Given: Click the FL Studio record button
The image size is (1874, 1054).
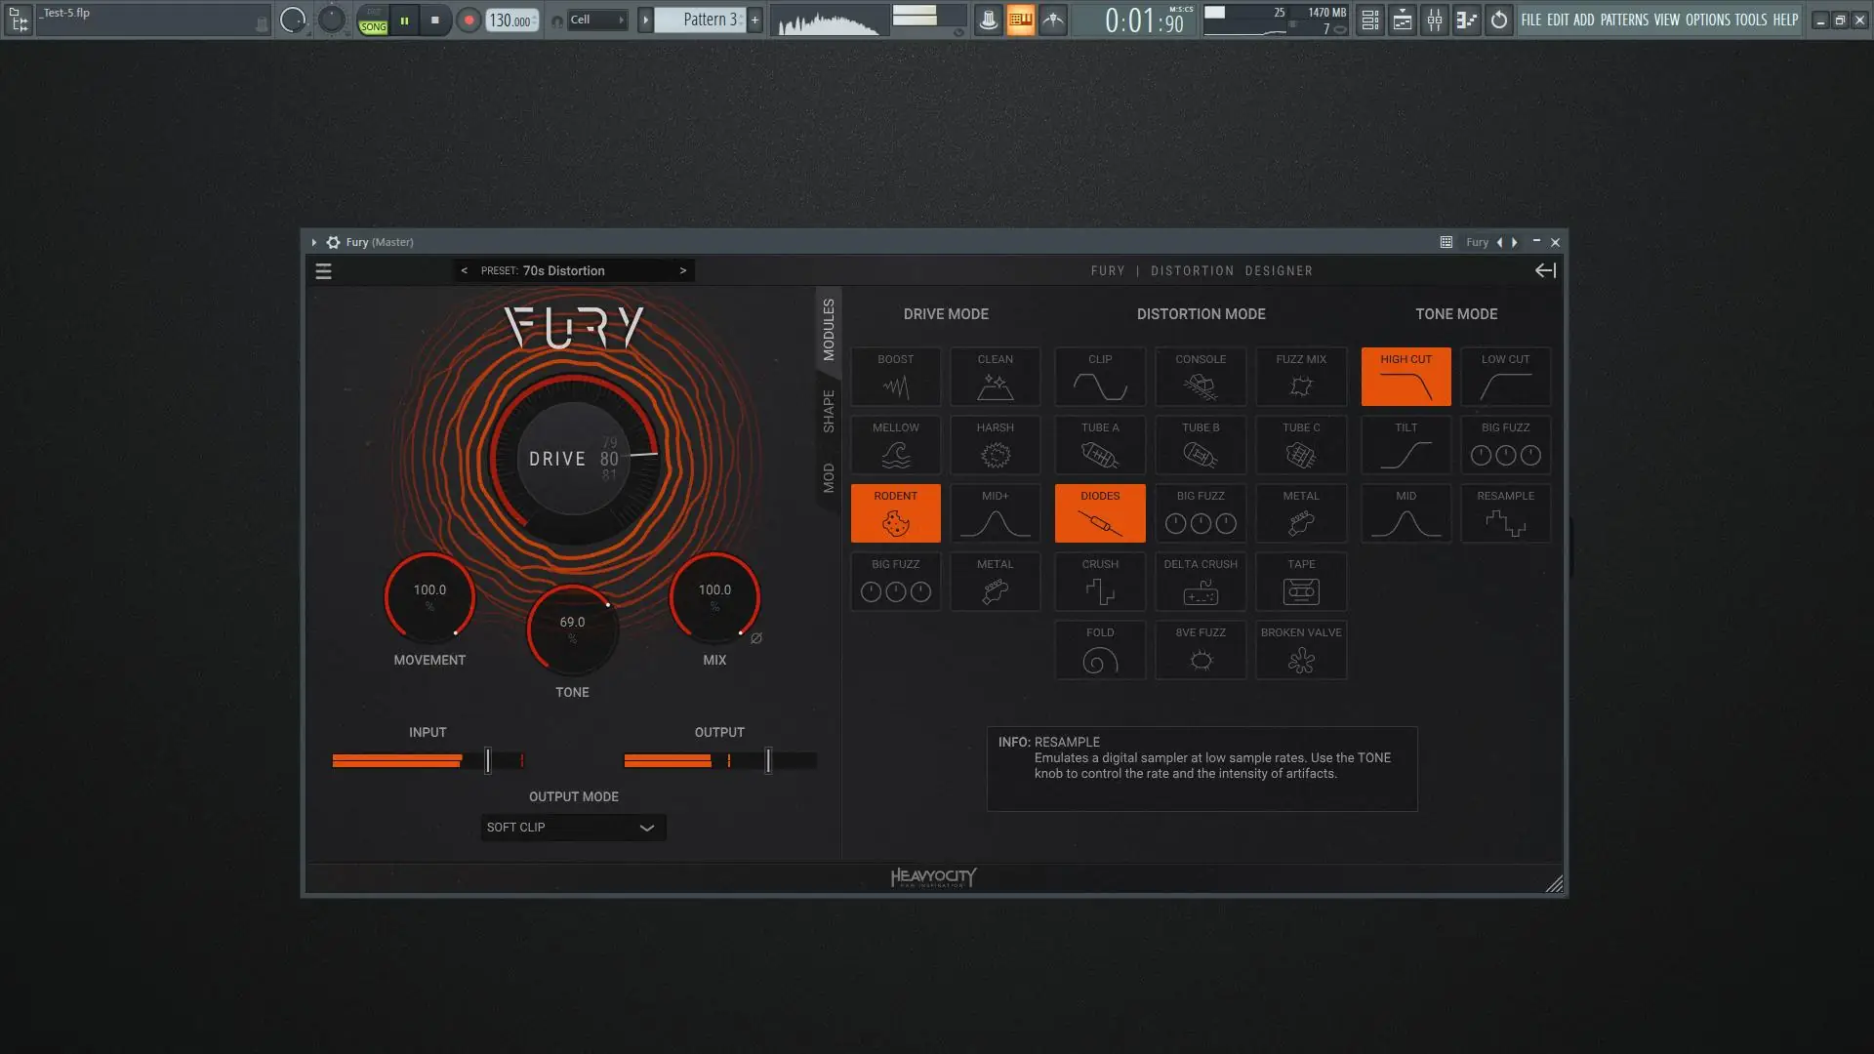Looking at the screenshot, I should (x=468, y=20).
